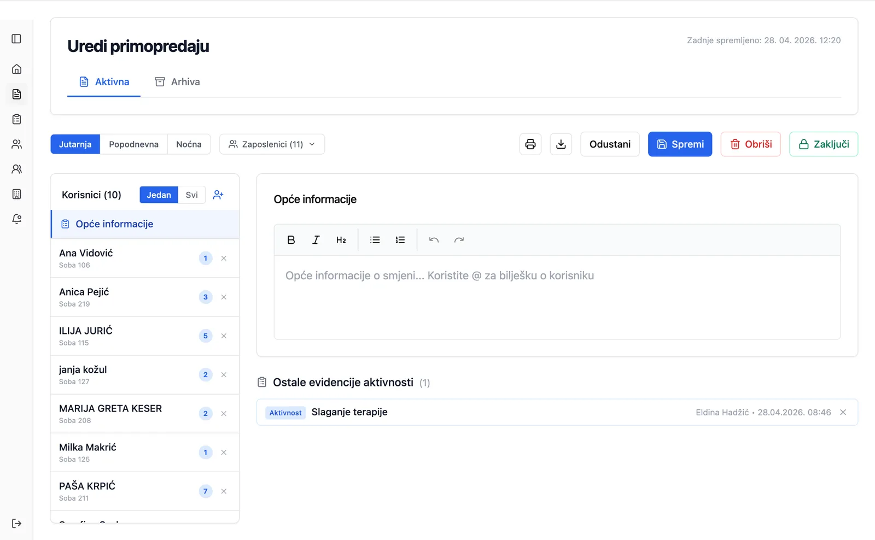This screenshot has height=540, width=875.
Task: Remove Anica Pejić from list
Action: click(x=224, y=297)
